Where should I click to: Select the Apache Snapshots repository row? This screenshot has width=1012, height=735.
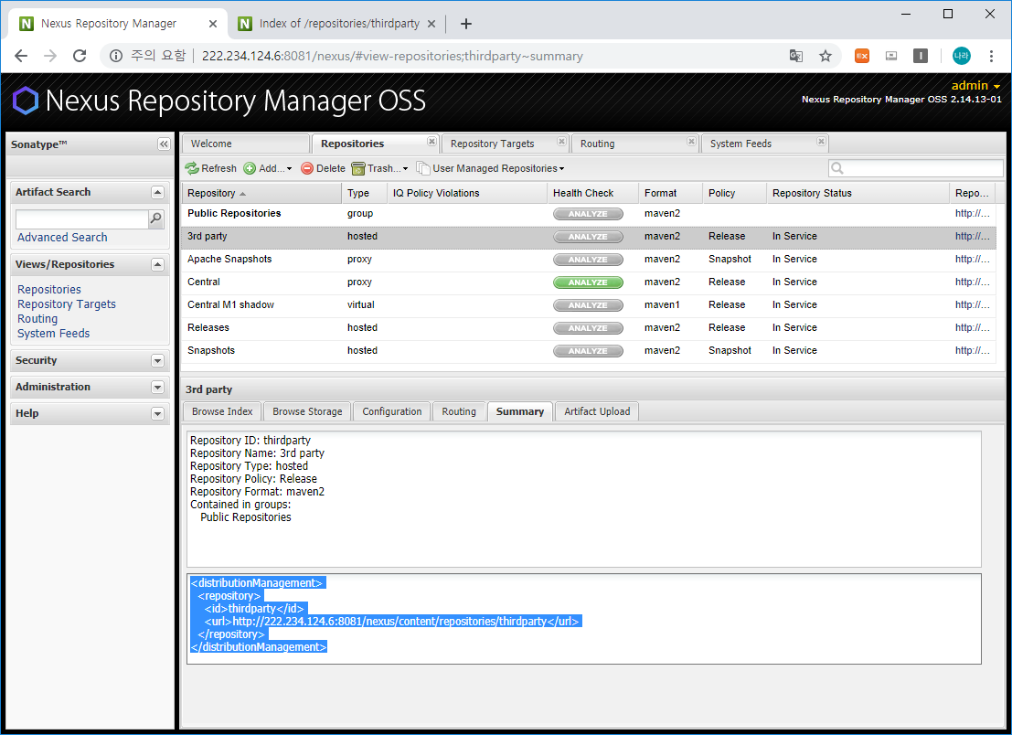click(x=589, y=260)
